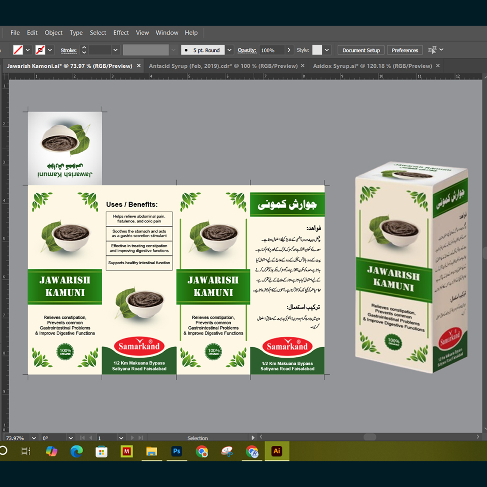Click the Stroke label link
The image size is (487, 487).
68,50
